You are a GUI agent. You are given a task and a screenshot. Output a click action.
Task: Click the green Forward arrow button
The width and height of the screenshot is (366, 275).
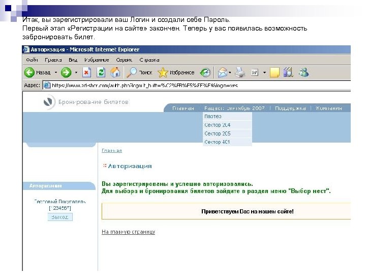click(x=66, y=72)
